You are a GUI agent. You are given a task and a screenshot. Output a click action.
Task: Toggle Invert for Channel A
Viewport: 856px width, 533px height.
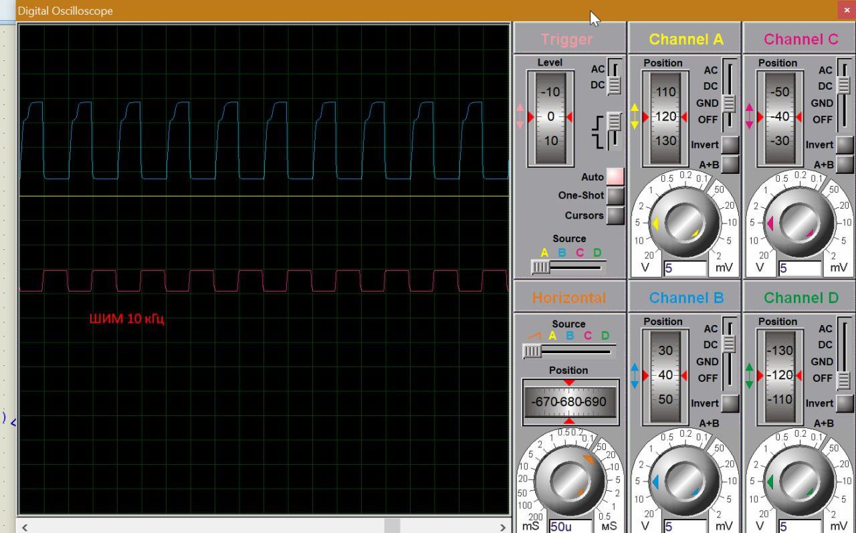(x=730, y=144)
